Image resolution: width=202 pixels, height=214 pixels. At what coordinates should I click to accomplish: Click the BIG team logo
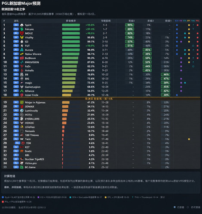(x=22, y=79)
